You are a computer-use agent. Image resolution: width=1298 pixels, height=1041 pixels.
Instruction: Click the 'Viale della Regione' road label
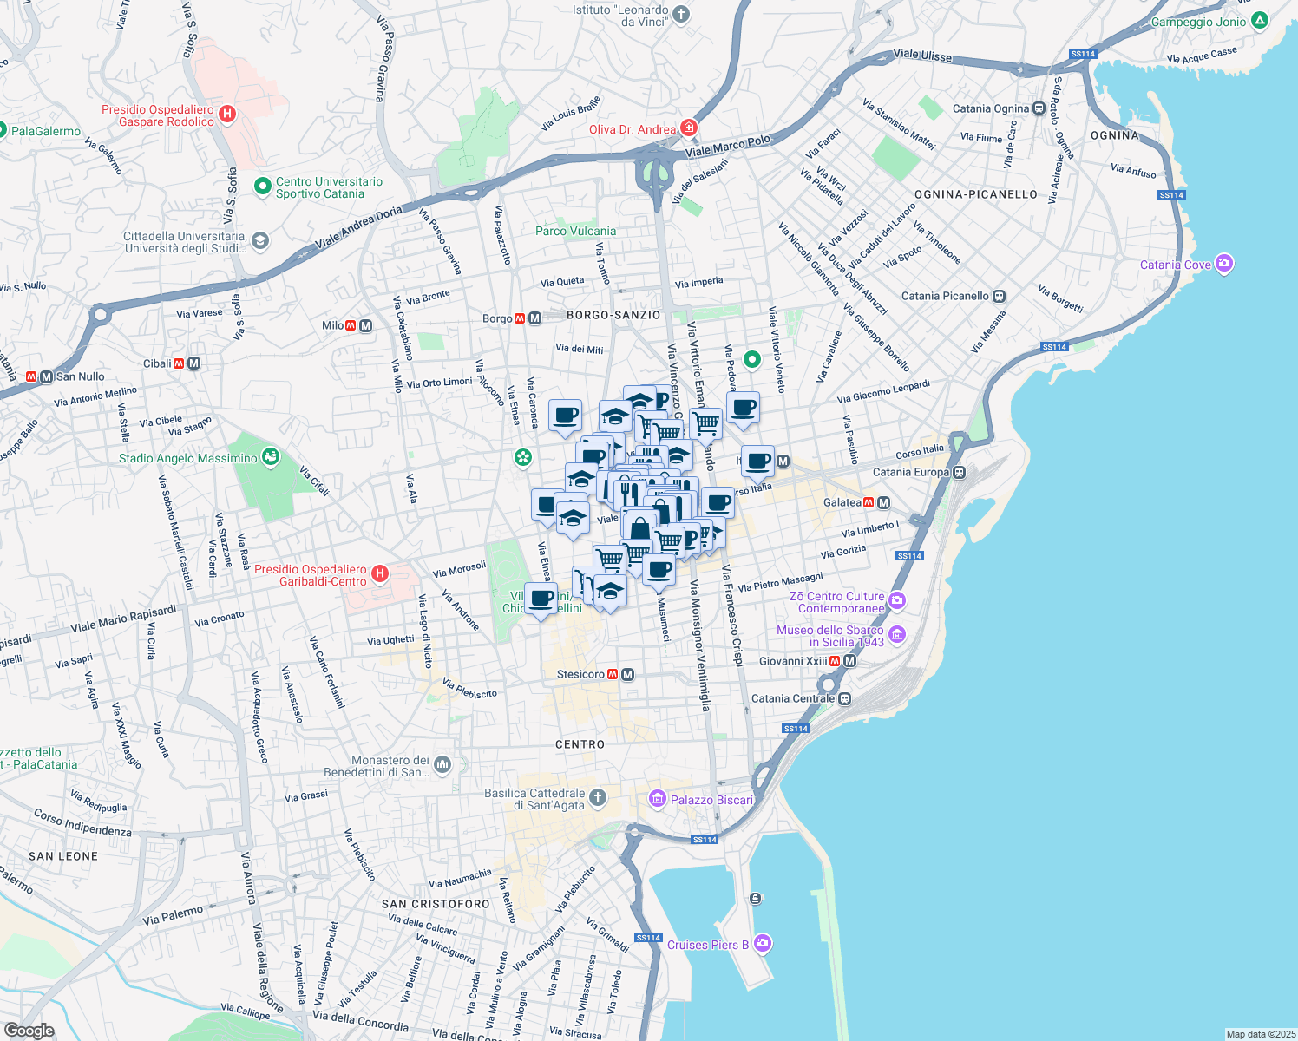(267, 968)
